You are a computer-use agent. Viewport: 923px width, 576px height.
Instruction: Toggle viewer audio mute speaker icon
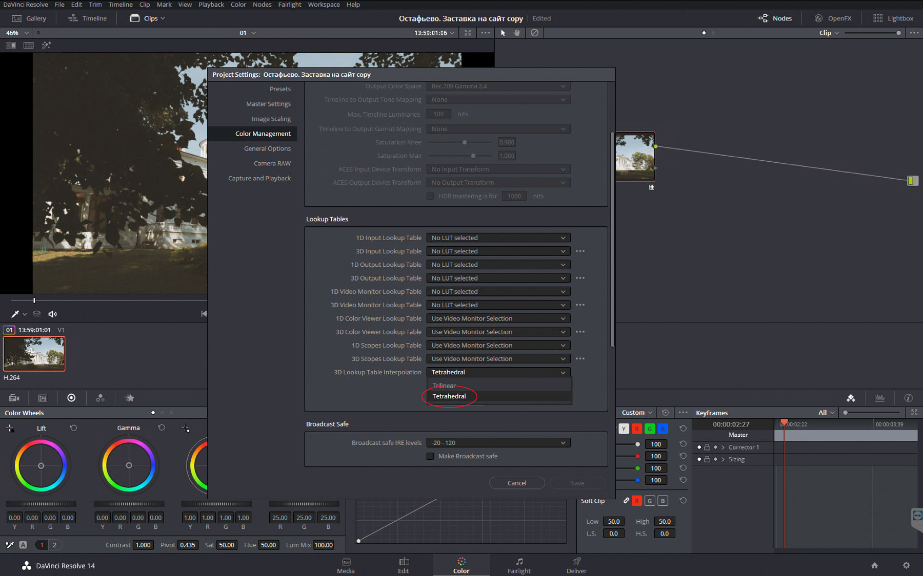coord(52,314)
